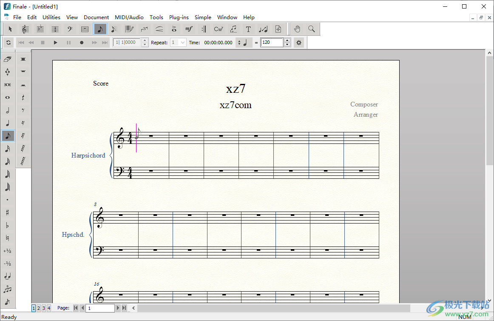The image size is (494, 321).
Task: Toggle the sharp accidental
Action: click(x=7, y=212)
